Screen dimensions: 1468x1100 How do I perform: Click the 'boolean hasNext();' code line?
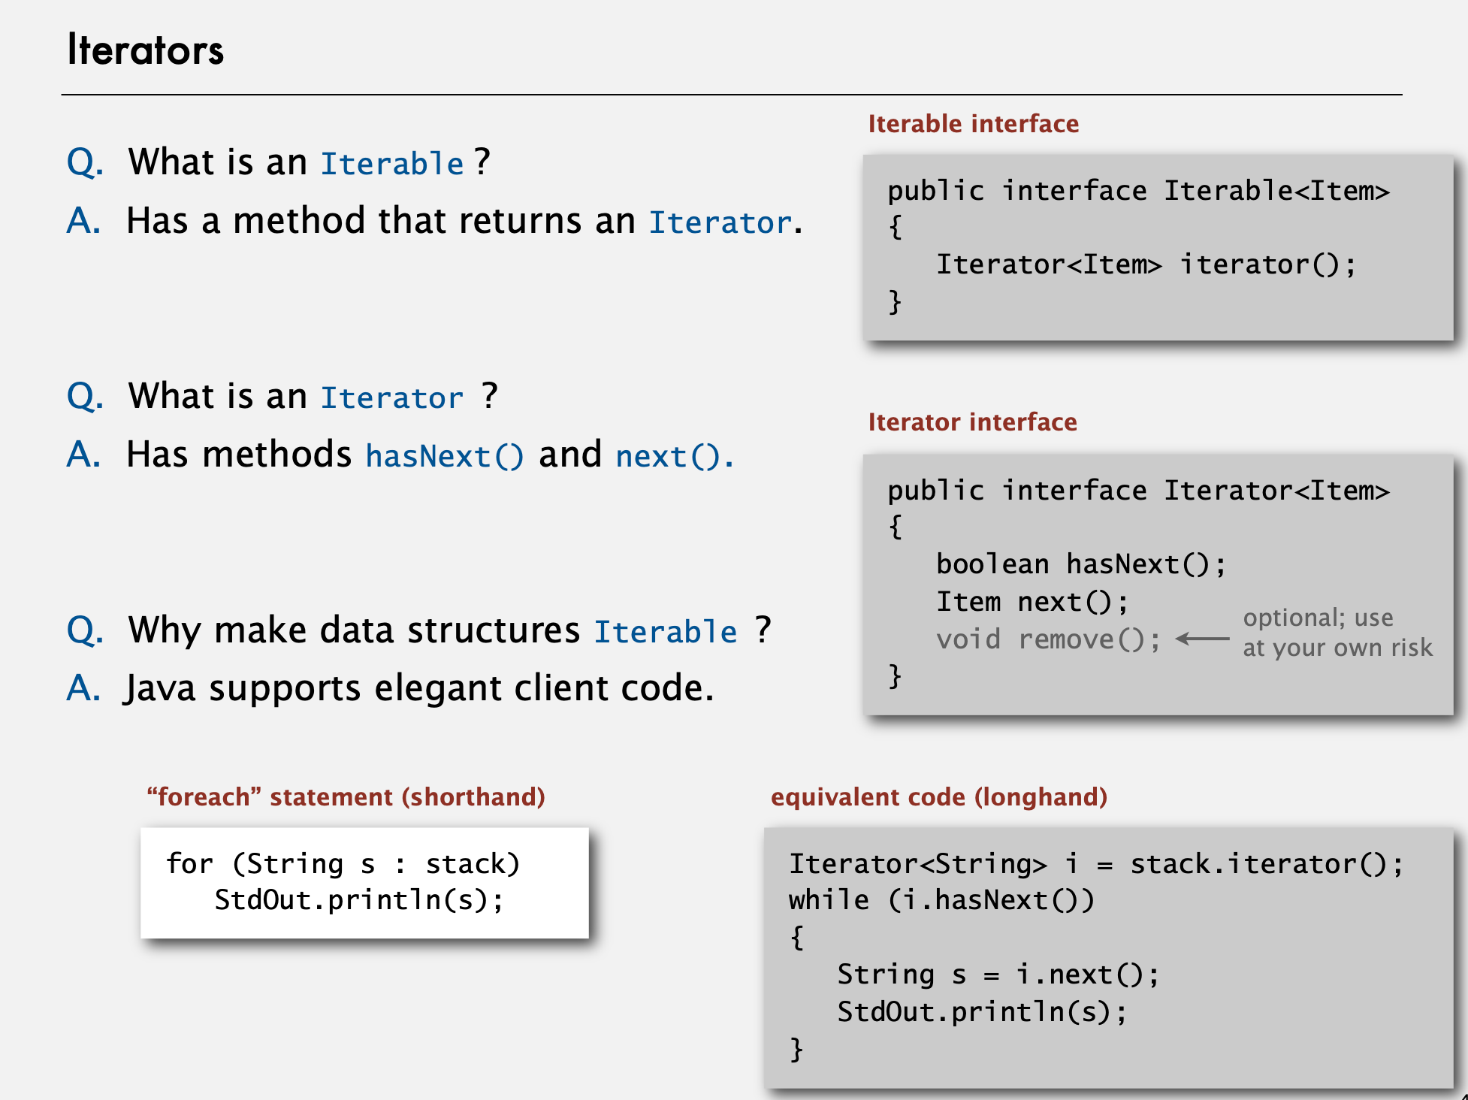click(x=1080, y=564)
